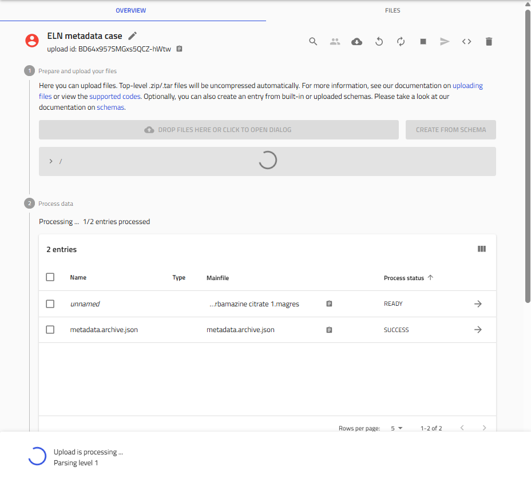Click 'ELN metadata case' upload title
This screenshot has height=479, width=531.
pyautogui.click(x=85, y=36)
